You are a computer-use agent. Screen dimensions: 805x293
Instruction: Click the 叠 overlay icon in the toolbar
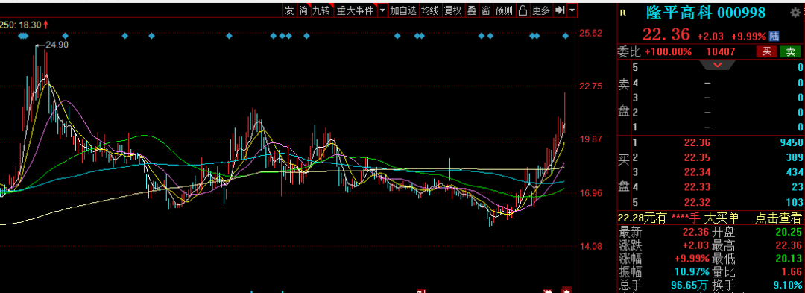coord(472,10)
